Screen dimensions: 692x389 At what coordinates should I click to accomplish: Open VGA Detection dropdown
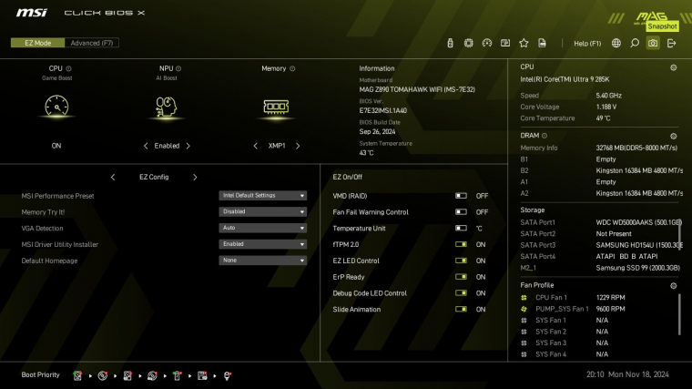[262, 228]
